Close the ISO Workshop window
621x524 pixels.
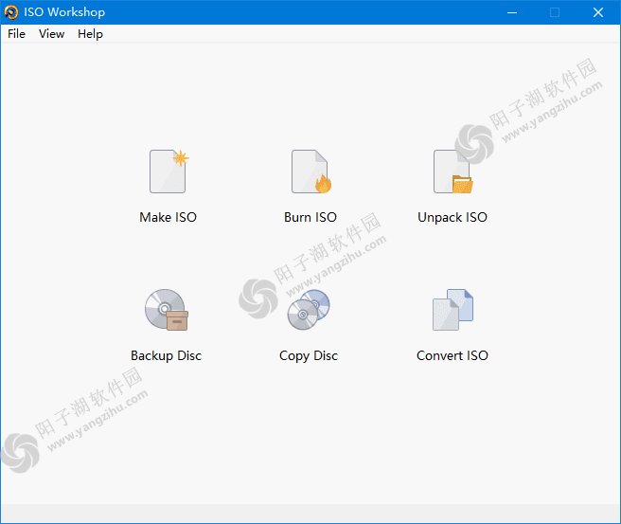point(598,12)
